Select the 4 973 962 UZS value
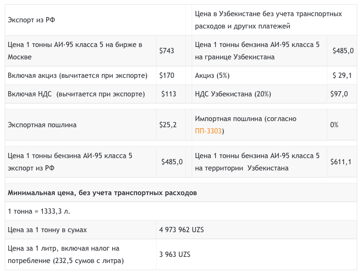This screenshot has height=273, width=362. [182, 230]
